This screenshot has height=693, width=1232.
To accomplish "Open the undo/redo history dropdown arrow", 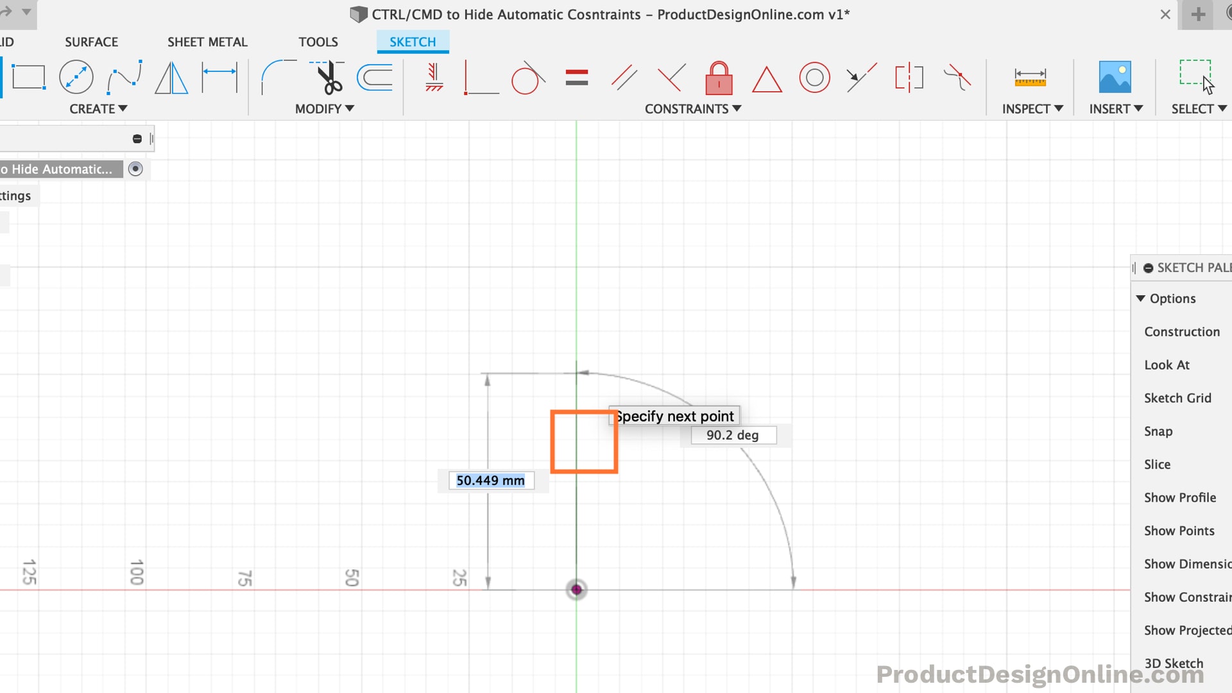I will (26, 12).
